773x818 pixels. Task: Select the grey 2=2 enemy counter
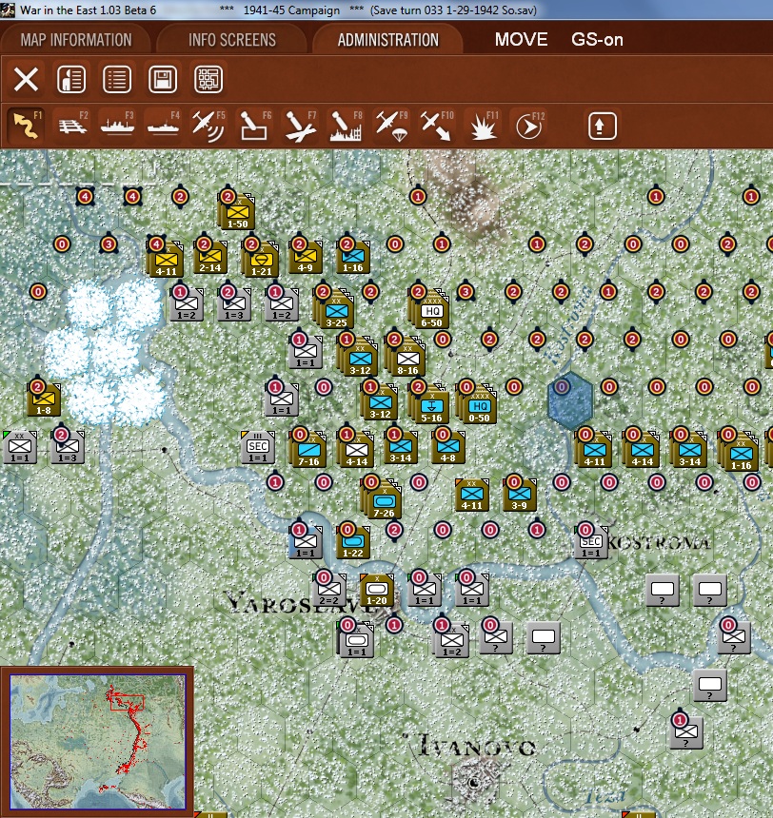(x=329, y=590)
